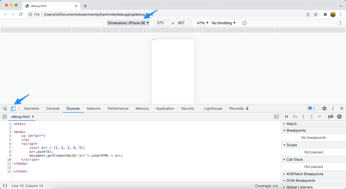Pretty print the source with braces icon
The width and height of the screenshot is (346, 189).
[5, 186]
